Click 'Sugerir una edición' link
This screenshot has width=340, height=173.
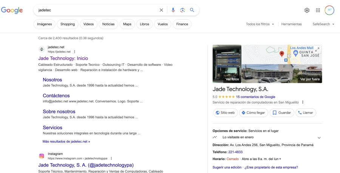227,167
